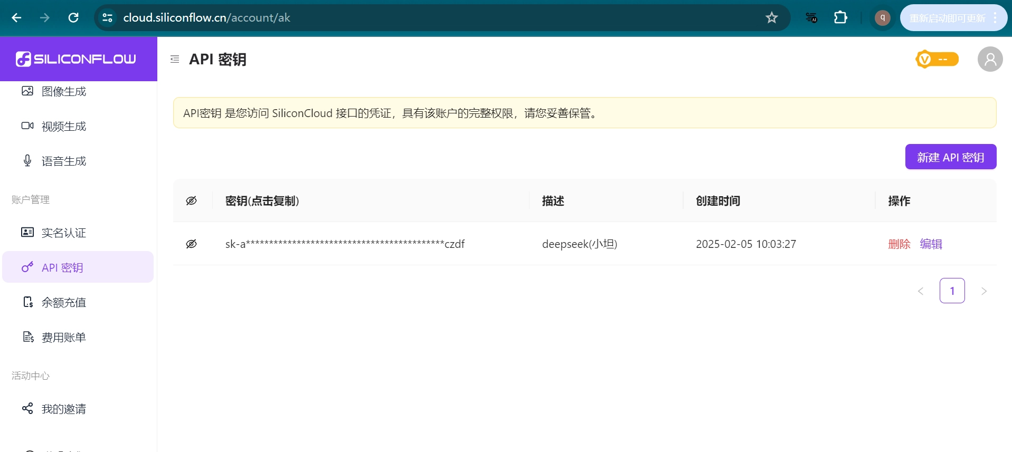
Task: Go forward to the next page
Action: pyautogui.click(x=45, y=18)
